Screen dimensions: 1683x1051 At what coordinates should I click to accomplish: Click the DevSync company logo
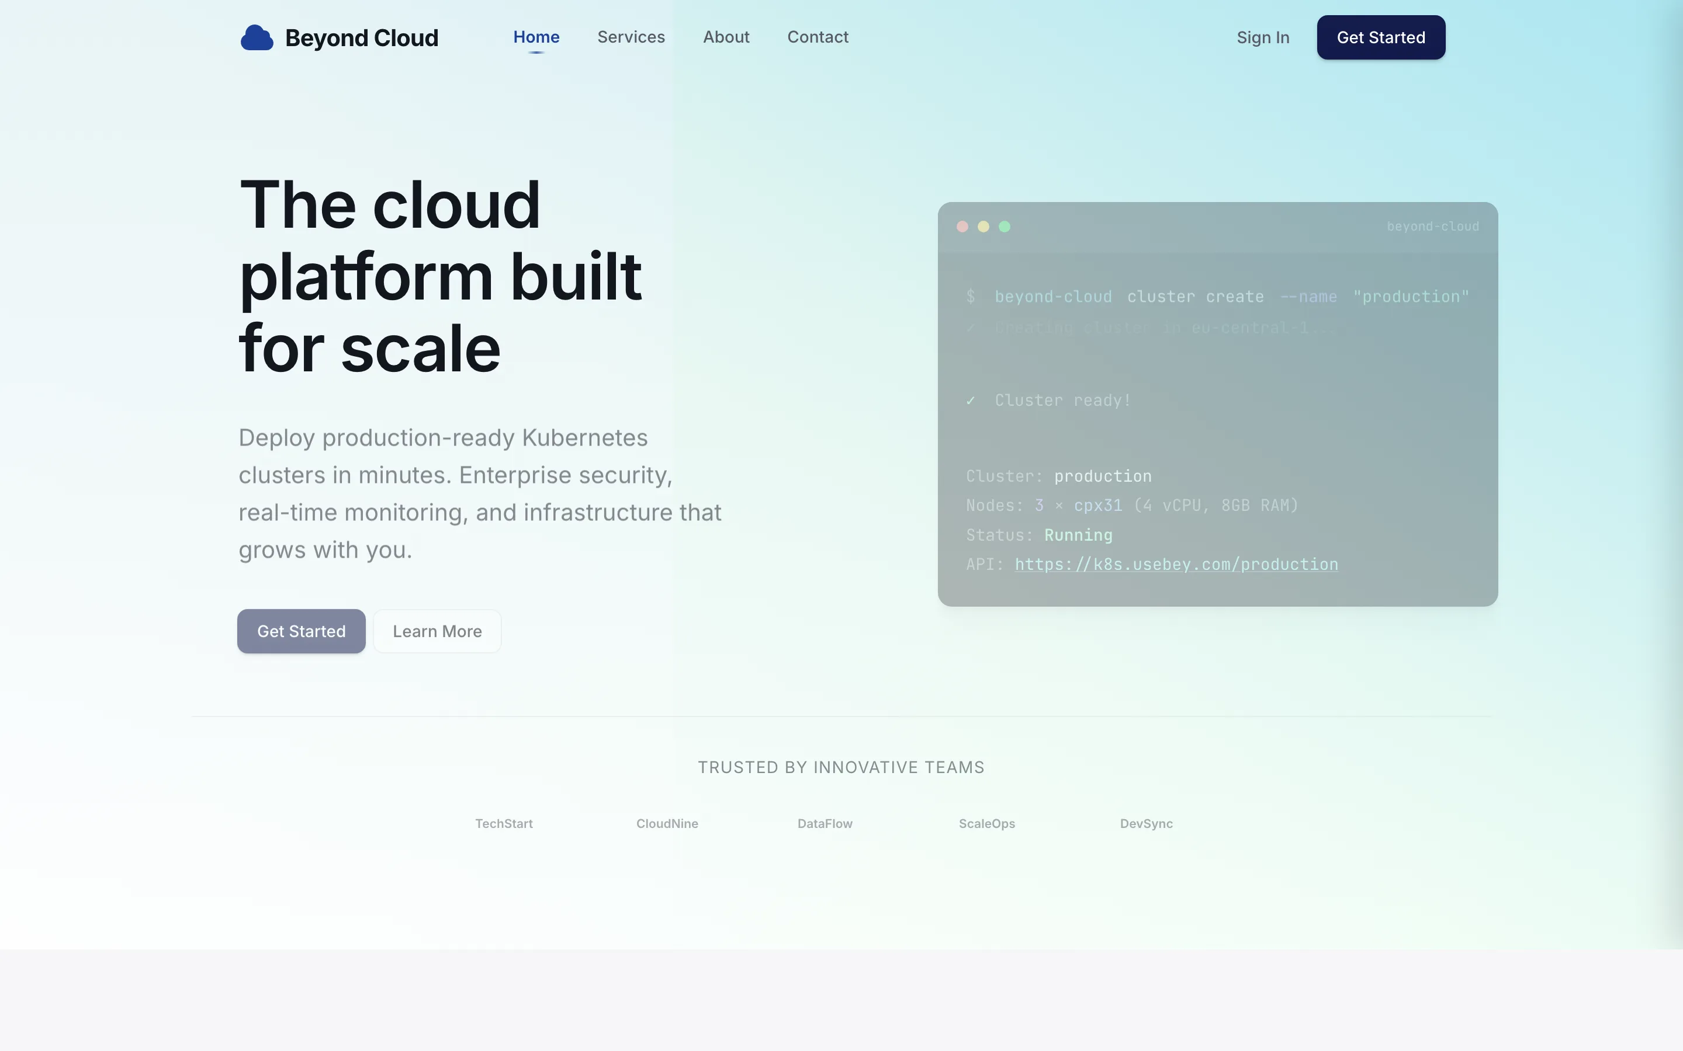coord(1145,824)
